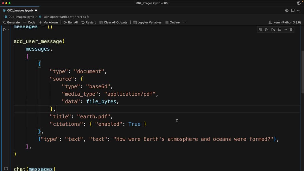Expand run cell options dropdown arrow
The height and width of the screenshot is (171, 304).
pyautogui.click(x=8, y=29)
